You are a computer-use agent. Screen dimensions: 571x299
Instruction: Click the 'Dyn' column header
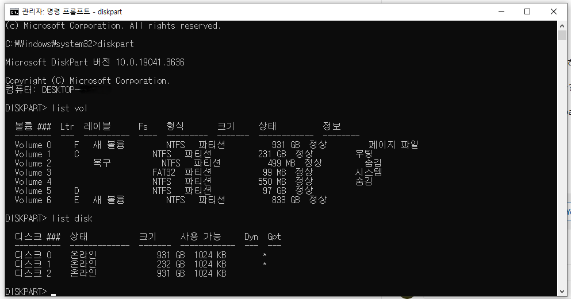[x=251, y=237]
